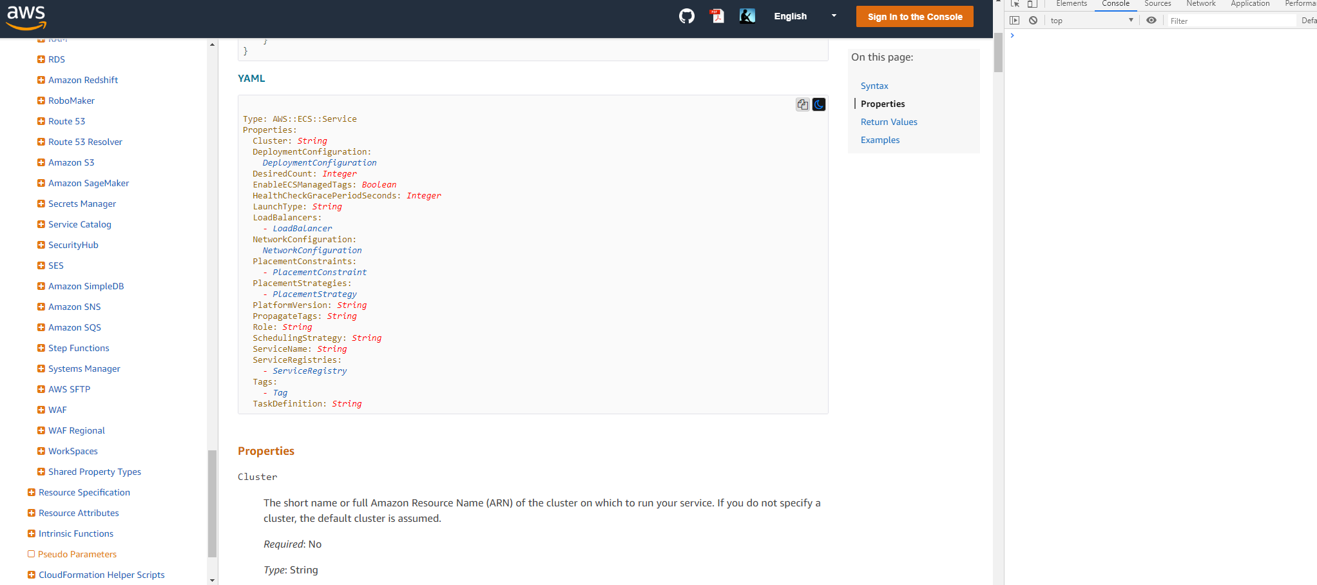Switch to DevTools Network tab
This screenshot has width=1317, height=585.
pos(1201,4)
